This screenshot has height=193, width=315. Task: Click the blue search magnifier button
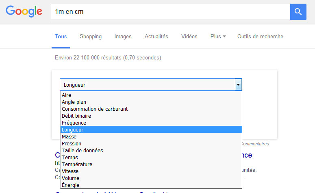298,12
